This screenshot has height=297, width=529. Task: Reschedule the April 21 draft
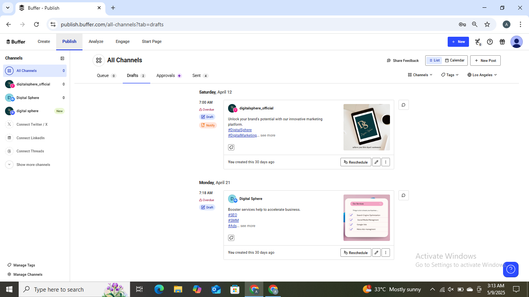(356, 253)
